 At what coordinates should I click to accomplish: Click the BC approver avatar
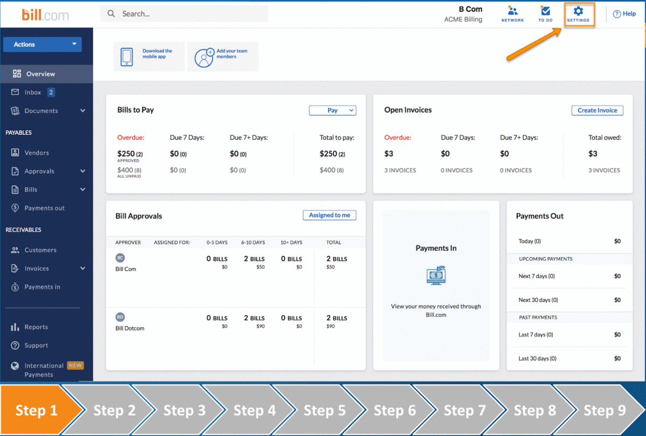120,258
